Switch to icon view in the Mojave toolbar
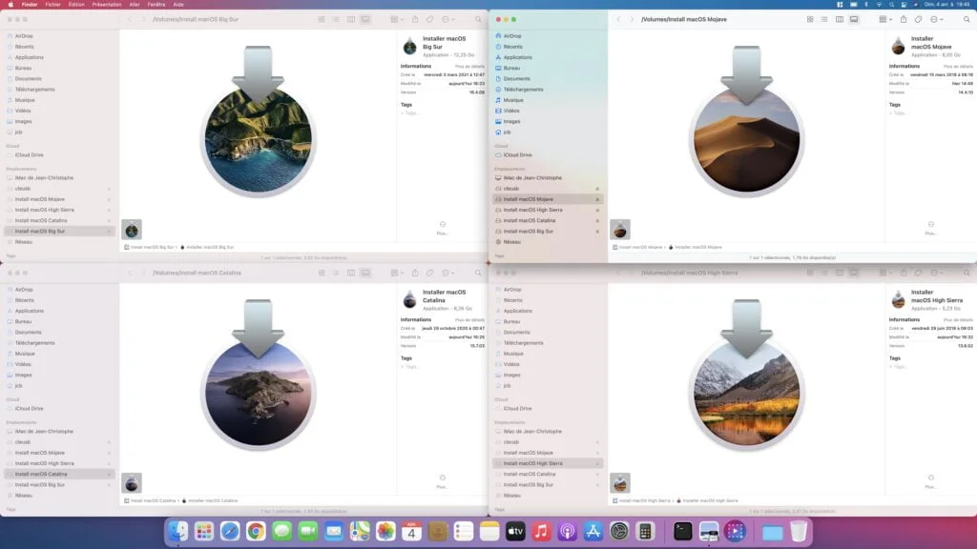The image size is (977, 549). point(810,18)
